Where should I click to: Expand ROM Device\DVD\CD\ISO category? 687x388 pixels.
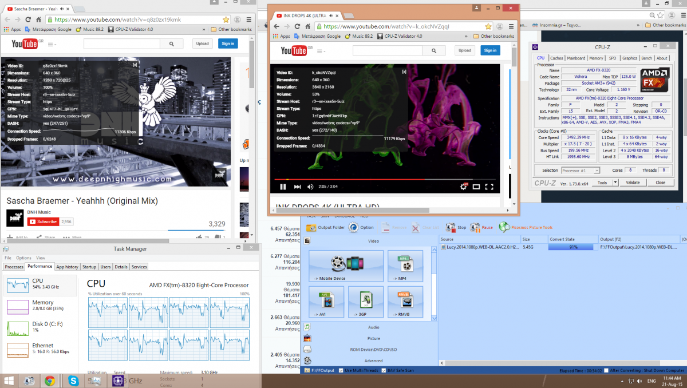click(373, 349)
